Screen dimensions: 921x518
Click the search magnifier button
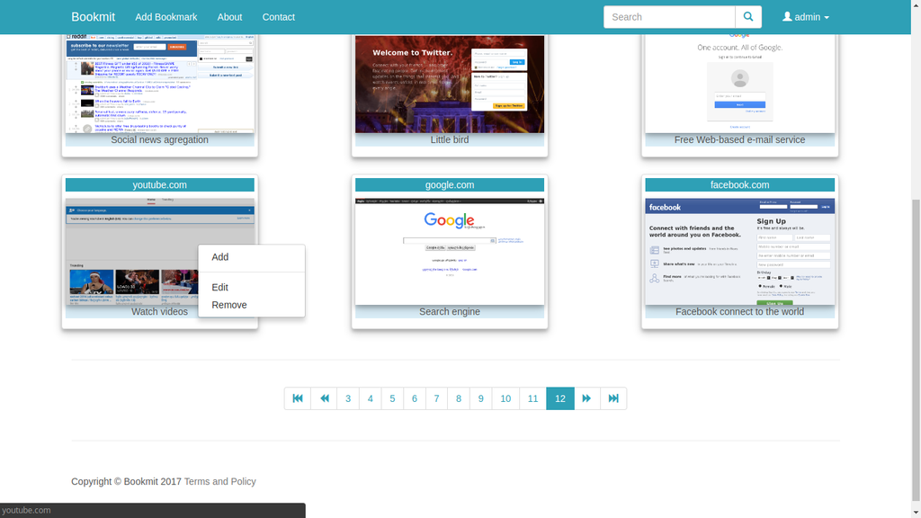pos(747,17)
